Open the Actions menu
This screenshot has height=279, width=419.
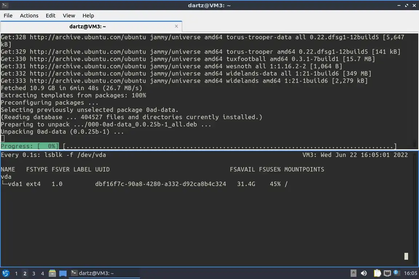[x=29, y=16]
